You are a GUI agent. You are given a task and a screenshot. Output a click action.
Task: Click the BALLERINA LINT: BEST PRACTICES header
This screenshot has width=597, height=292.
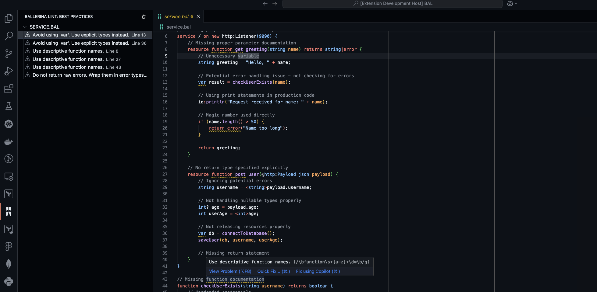[x=59, y=17]
